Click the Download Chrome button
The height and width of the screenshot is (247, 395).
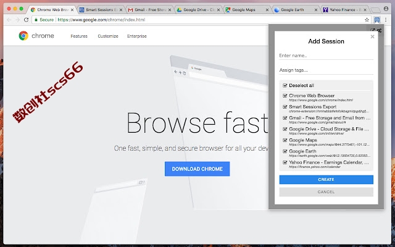pos(197,169)
